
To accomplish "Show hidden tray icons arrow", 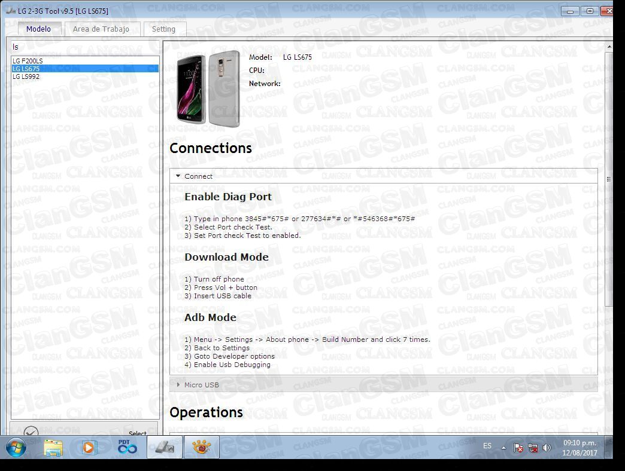I will [x=504, y=448].
